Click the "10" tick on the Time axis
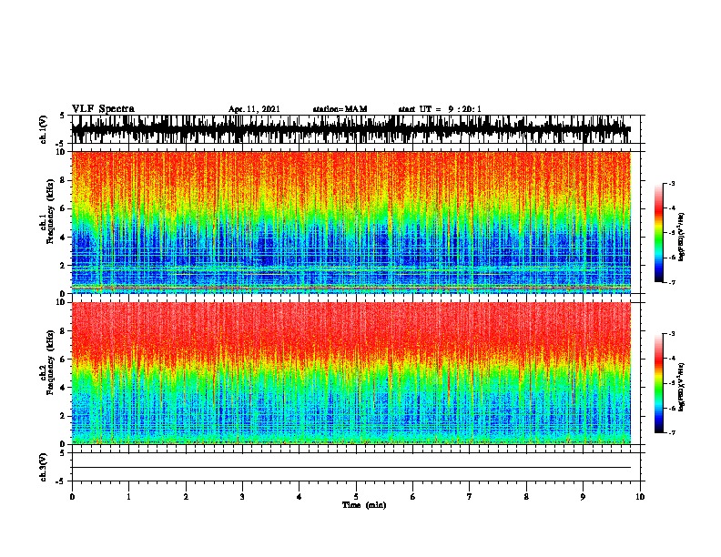Screen dimensions: 721x557 tap(640, 497)
